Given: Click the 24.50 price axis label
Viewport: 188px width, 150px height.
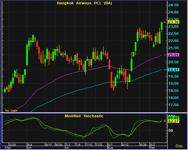Looking at the screenshot, I should point(174,5).
